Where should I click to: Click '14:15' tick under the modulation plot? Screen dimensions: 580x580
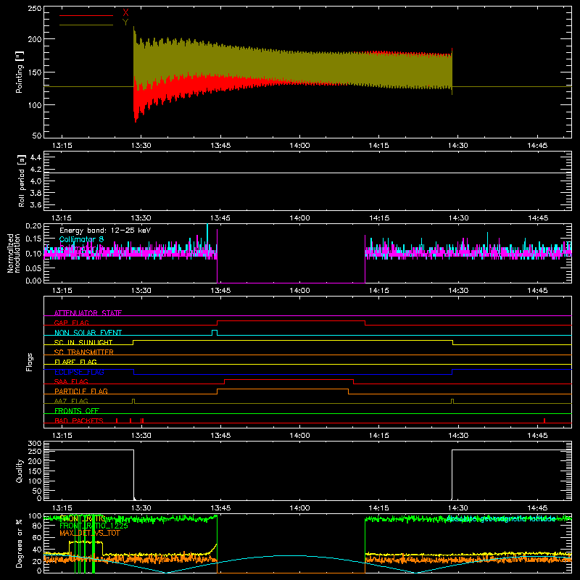tap(378, 291)
